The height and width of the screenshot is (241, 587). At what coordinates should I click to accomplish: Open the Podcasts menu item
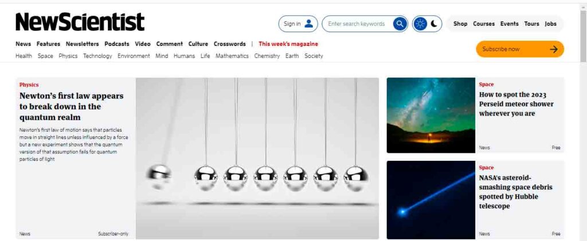tap(117, 44)
